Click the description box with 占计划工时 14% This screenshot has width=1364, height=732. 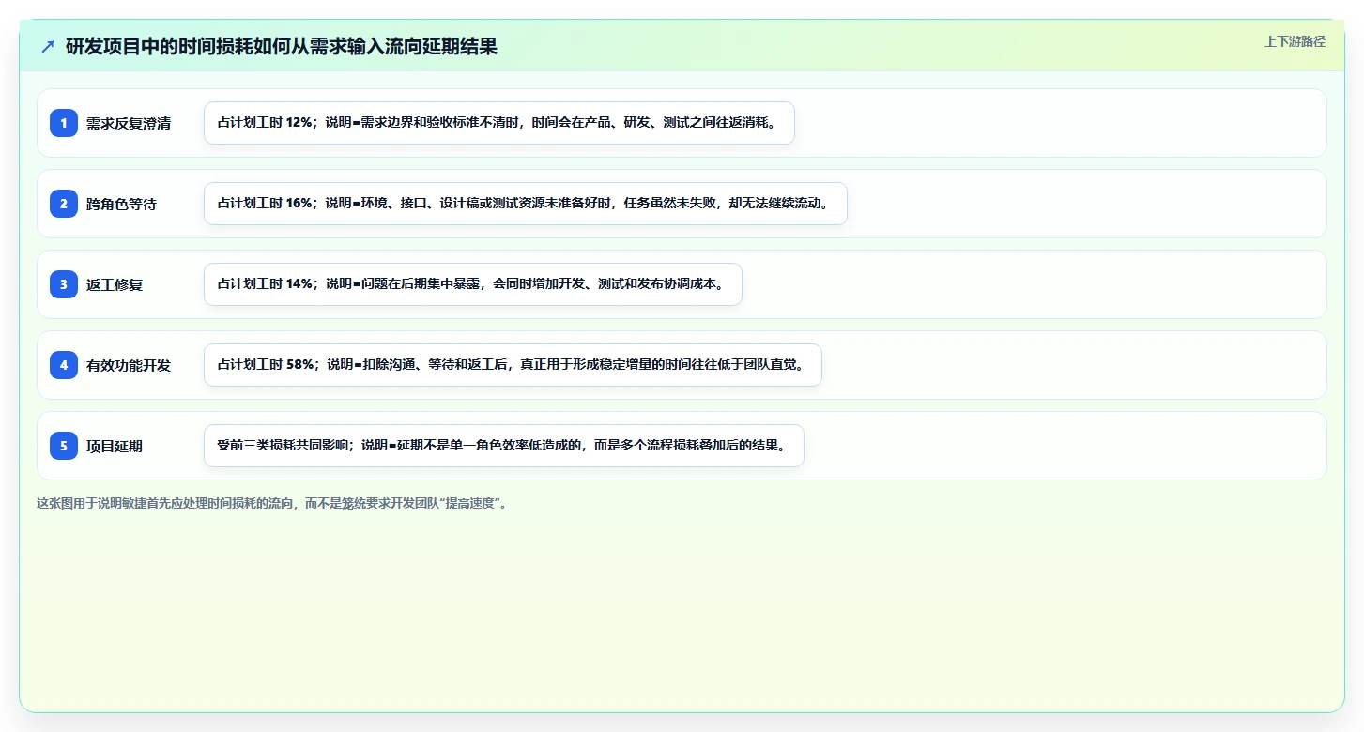coord(473,284)
